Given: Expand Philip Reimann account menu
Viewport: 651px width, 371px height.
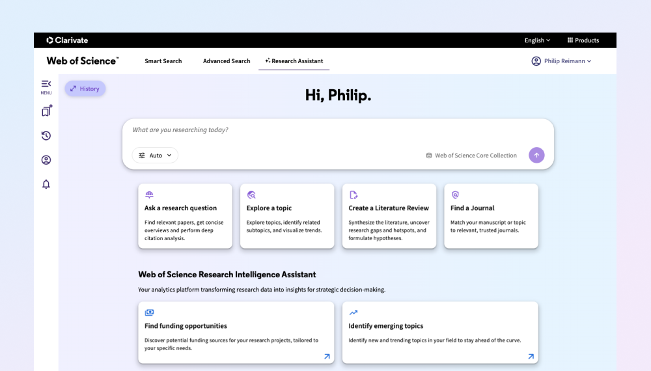Looking at the screenshot, I should (x=561, y=61).
